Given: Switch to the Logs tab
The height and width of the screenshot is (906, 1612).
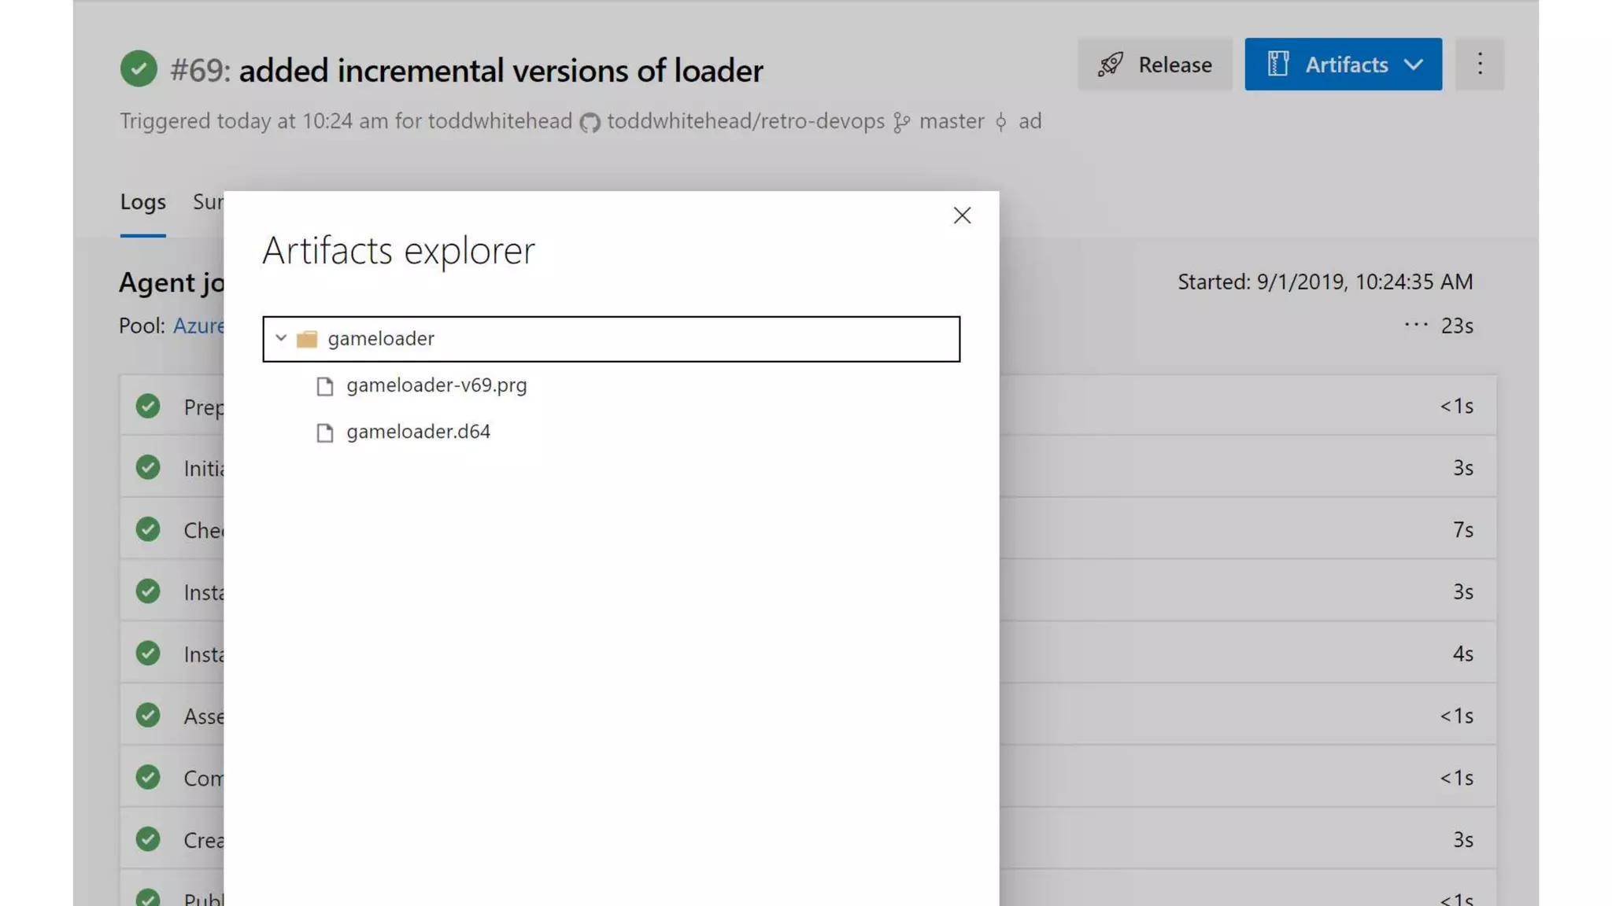Looking at the screenshot, I should (142, 202).
